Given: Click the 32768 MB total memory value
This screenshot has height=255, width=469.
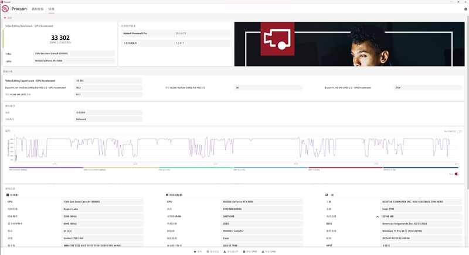Looking at the screenshot, I should point(421,216).
